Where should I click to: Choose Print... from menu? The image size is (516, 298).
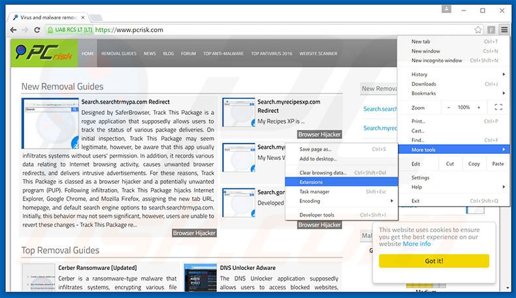454,121
